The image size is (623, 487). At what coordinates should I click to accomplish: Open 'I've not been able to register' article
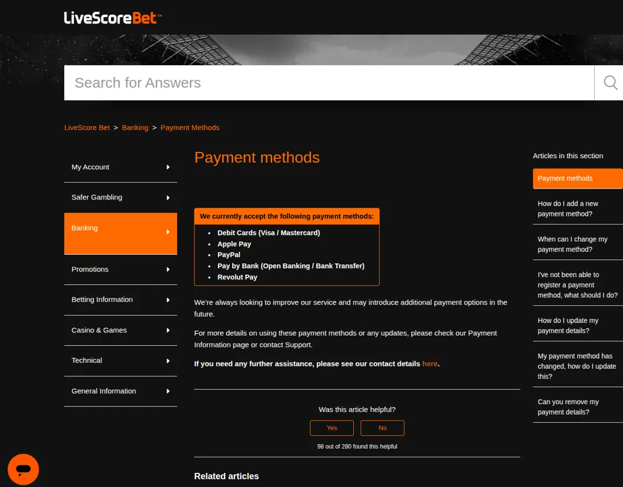point(578,285)
